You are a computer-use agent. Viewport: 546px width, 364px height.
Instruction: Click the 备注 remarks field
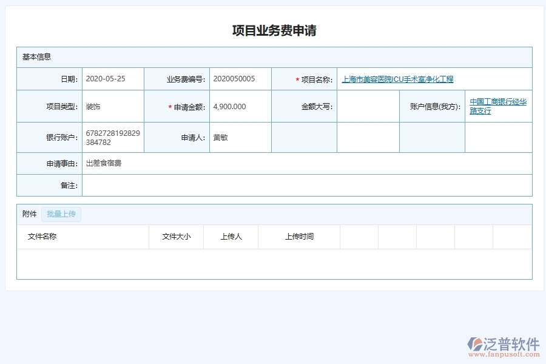[x=243, y=186]
